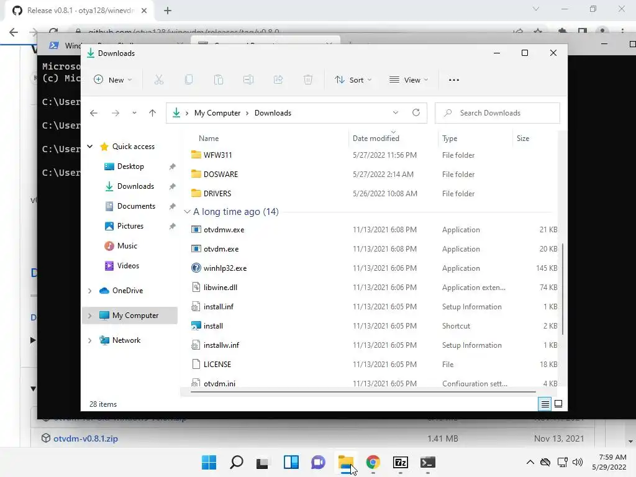Viewport: 636px width, 477px height.
Task: Open Chat app on the taskbar
Action: (x=319, y=462)
